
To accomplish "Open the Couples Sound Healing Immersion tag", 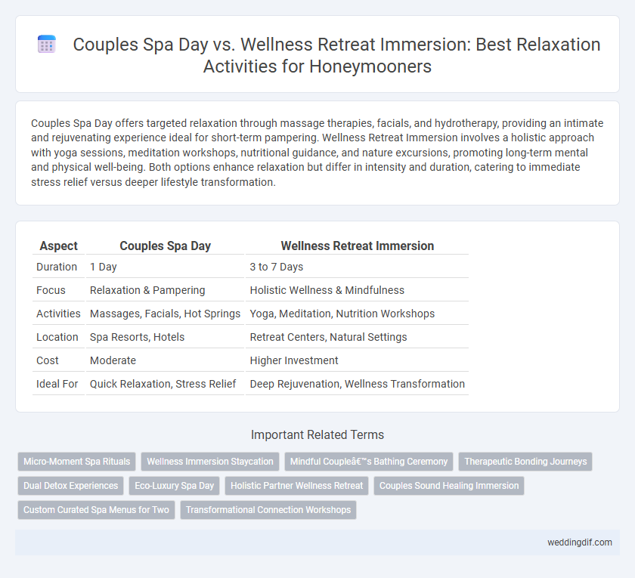I will pyautogui.click(x=449, y=486).
